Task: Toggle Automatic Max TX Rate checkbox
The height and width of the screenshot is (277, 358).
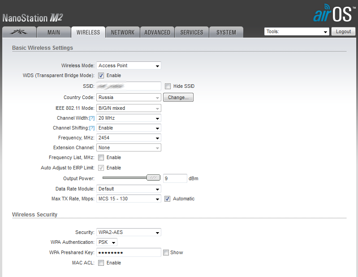Action: (x=168, y=199)
